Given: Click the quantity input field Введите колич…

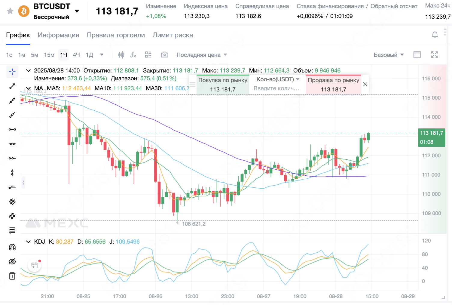Looking at the screenshot, I should [x=276, y=88].
